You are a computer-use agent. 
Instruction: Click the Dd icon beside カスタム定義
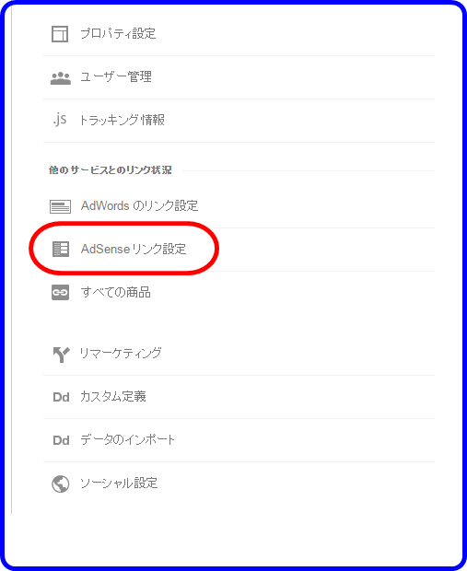coord(61,397)
